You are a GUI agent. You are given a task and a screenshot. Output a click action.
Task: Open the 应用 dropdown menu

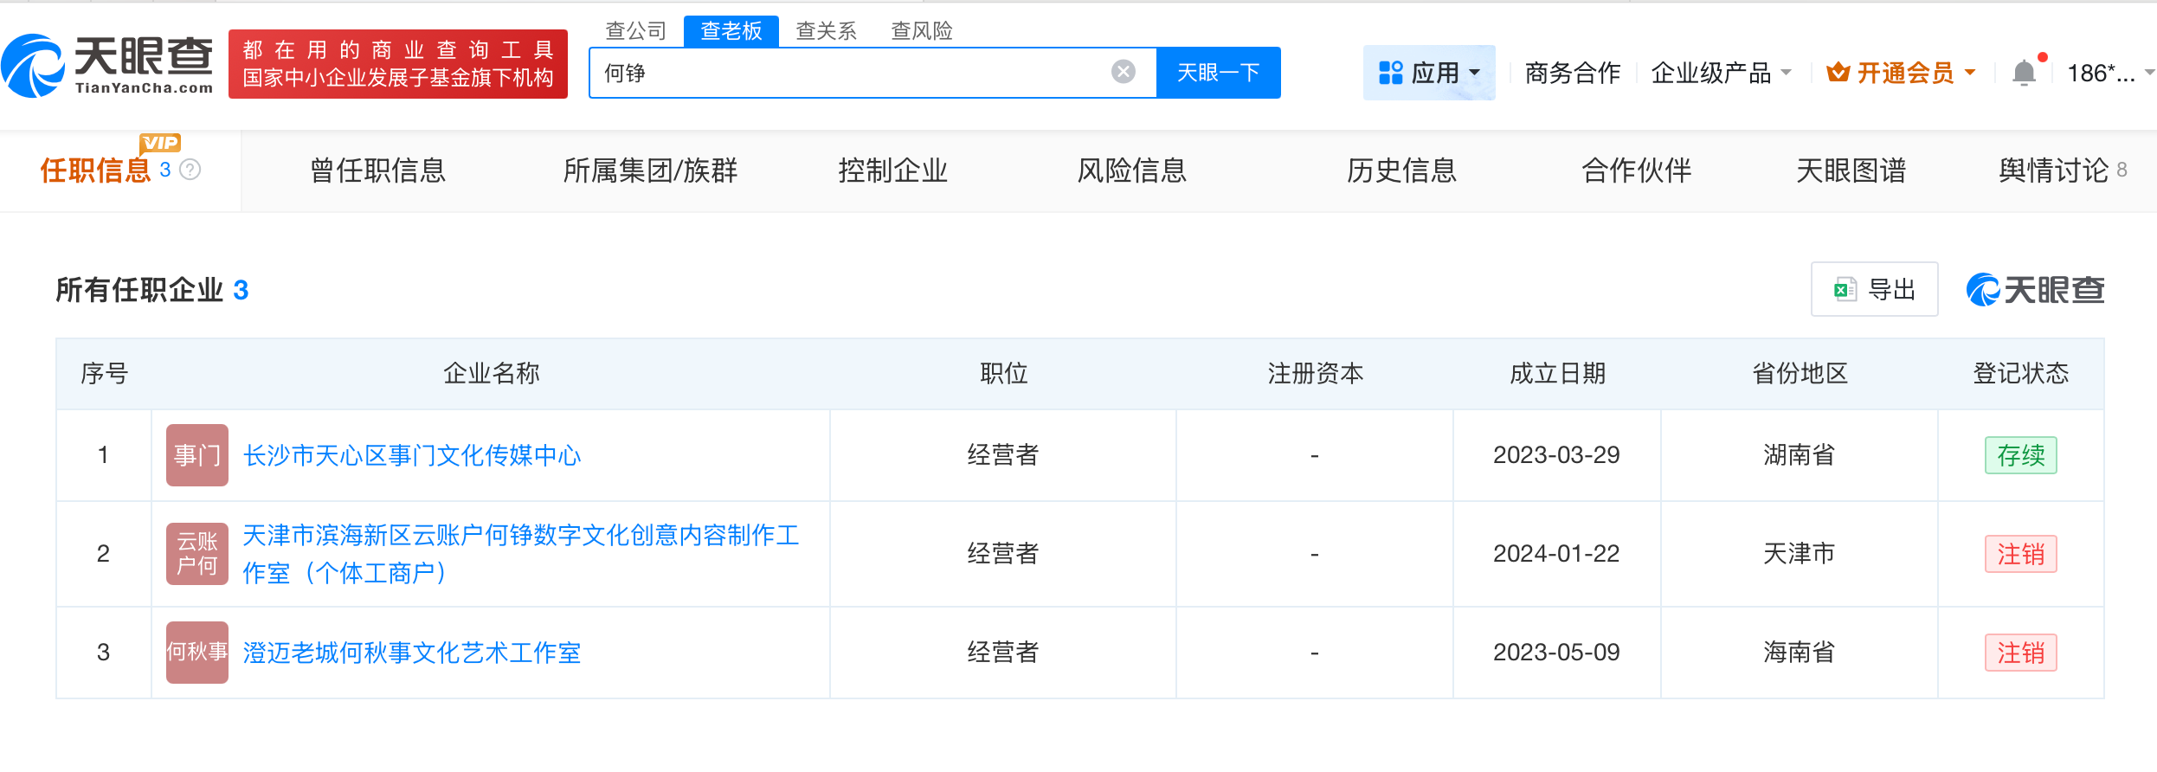click(1429, 73)
